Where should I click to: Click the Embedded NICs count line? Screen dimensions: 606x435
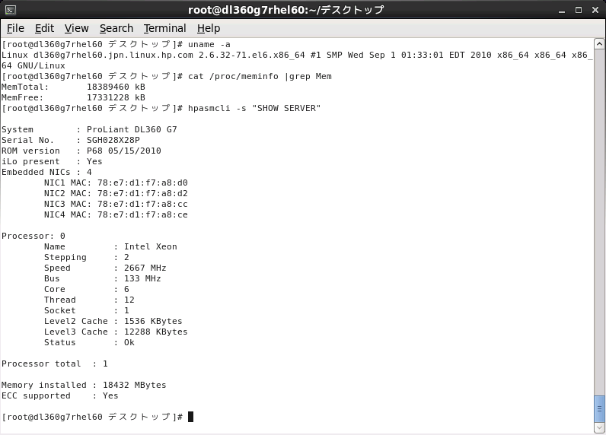tap(46, 172)
